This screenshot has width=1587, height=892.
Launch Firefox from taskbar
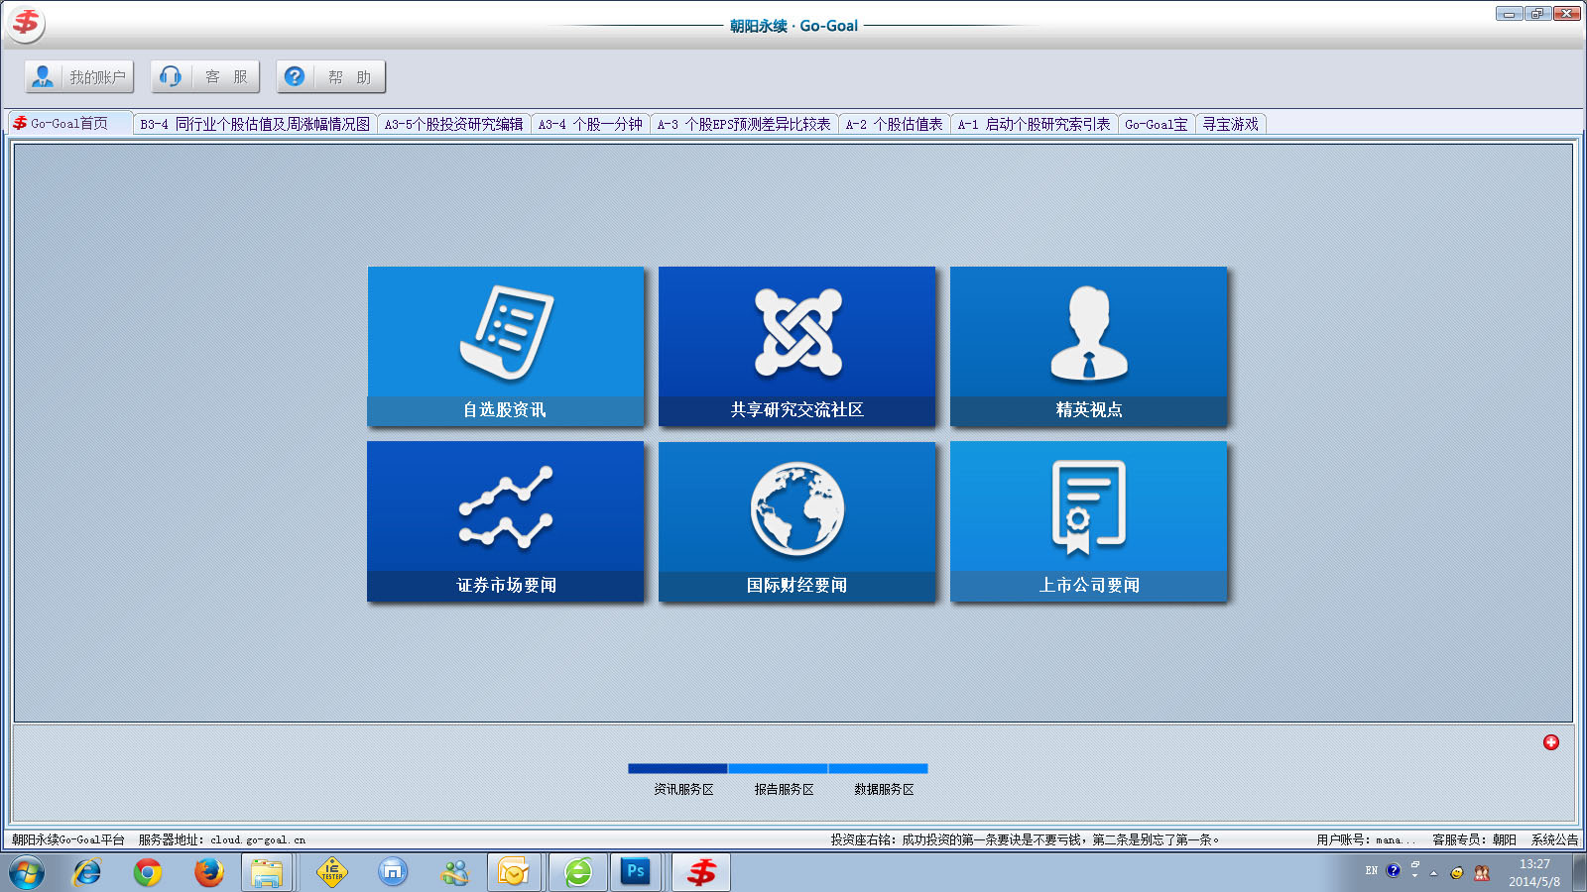coord(208,872)
